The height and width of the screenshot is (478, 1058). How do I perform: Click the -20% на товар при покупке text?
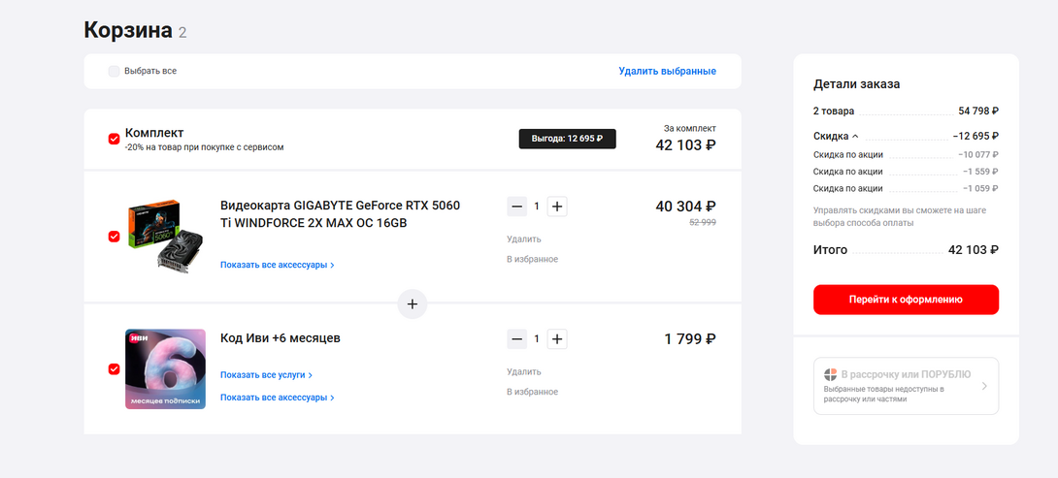click(x=205, y=147)
